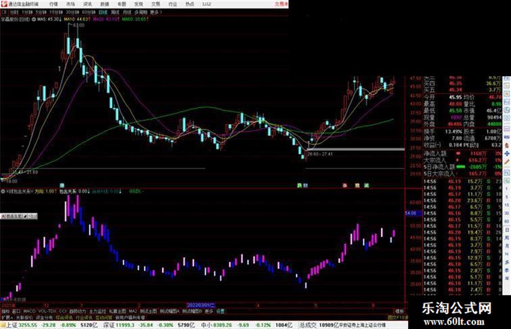
Task: Click the MA20 indicator value
Action: 106,19
